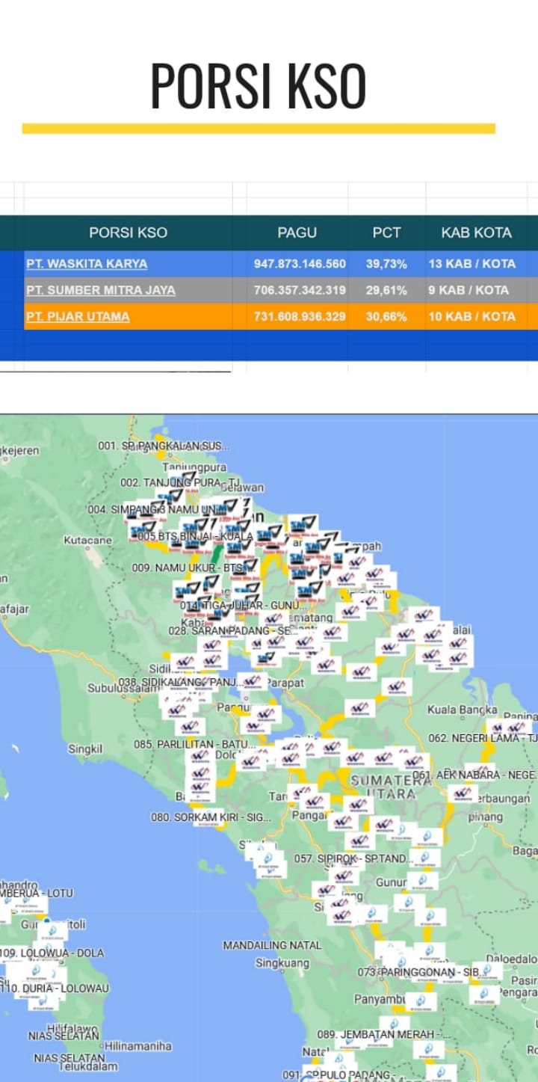Click the Singkil place name on map
538x1082 pixels.
pos(85,749)
